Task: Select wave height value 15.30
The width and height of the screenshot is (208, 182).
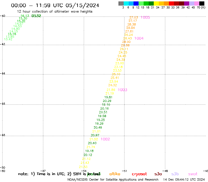Action: click(23, 18)
